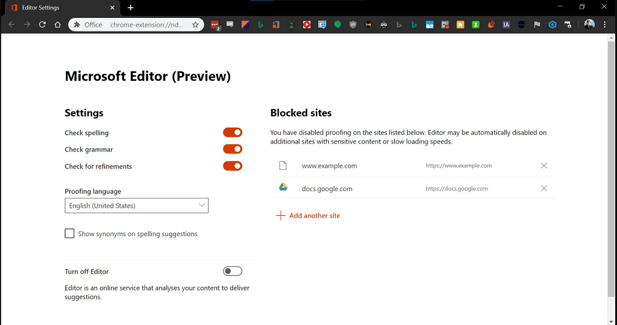617x325 pixels.
Task: Click the yellow puzzle piece extension icon
Action: [460, 25]
